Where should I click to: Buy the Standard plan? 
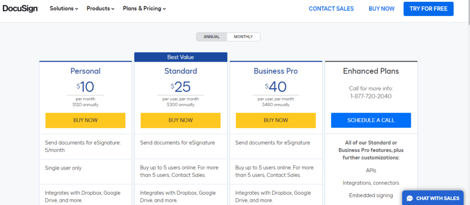point(180,120)
